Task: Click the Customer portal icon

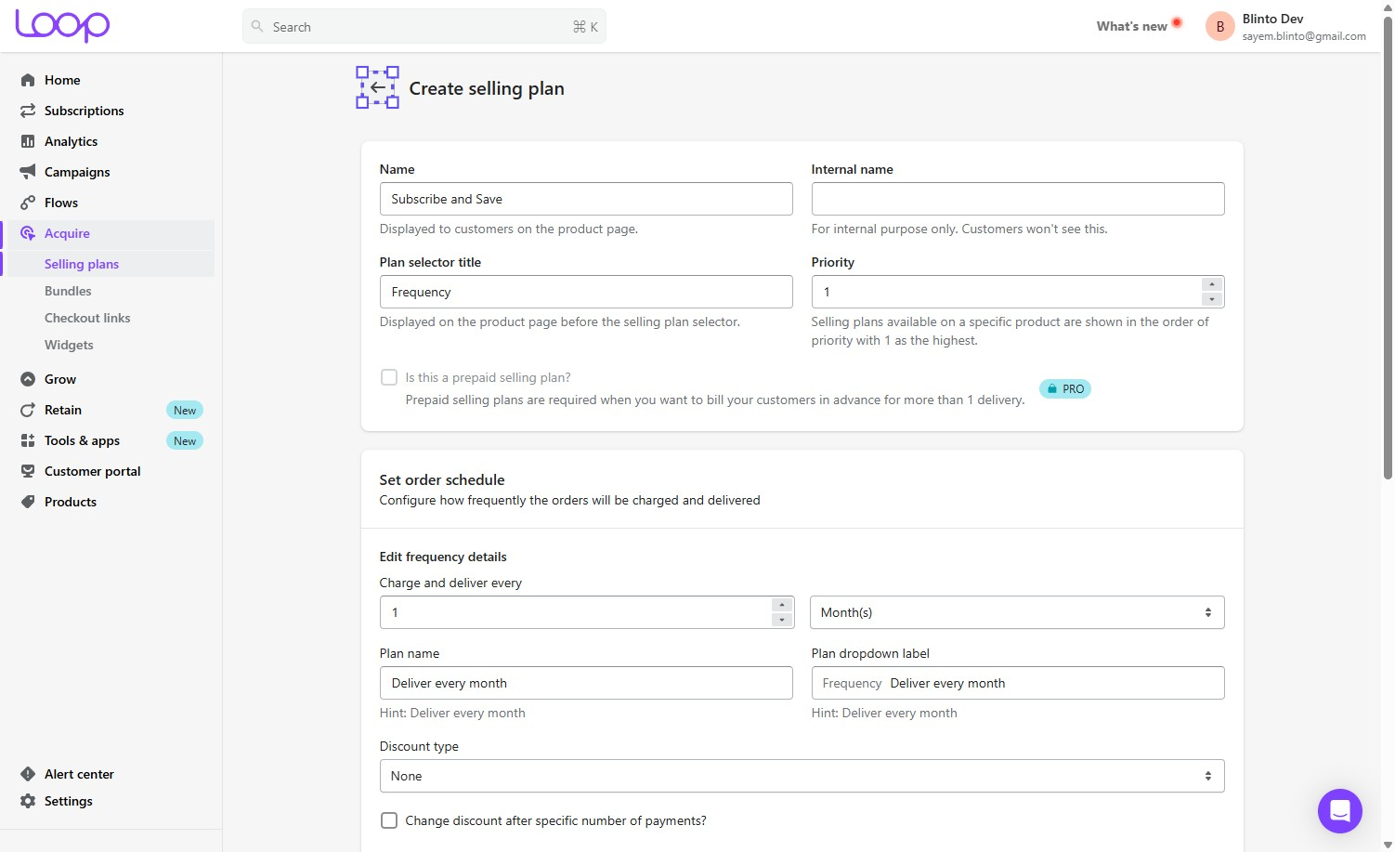Action: click(x=28, y=471)
